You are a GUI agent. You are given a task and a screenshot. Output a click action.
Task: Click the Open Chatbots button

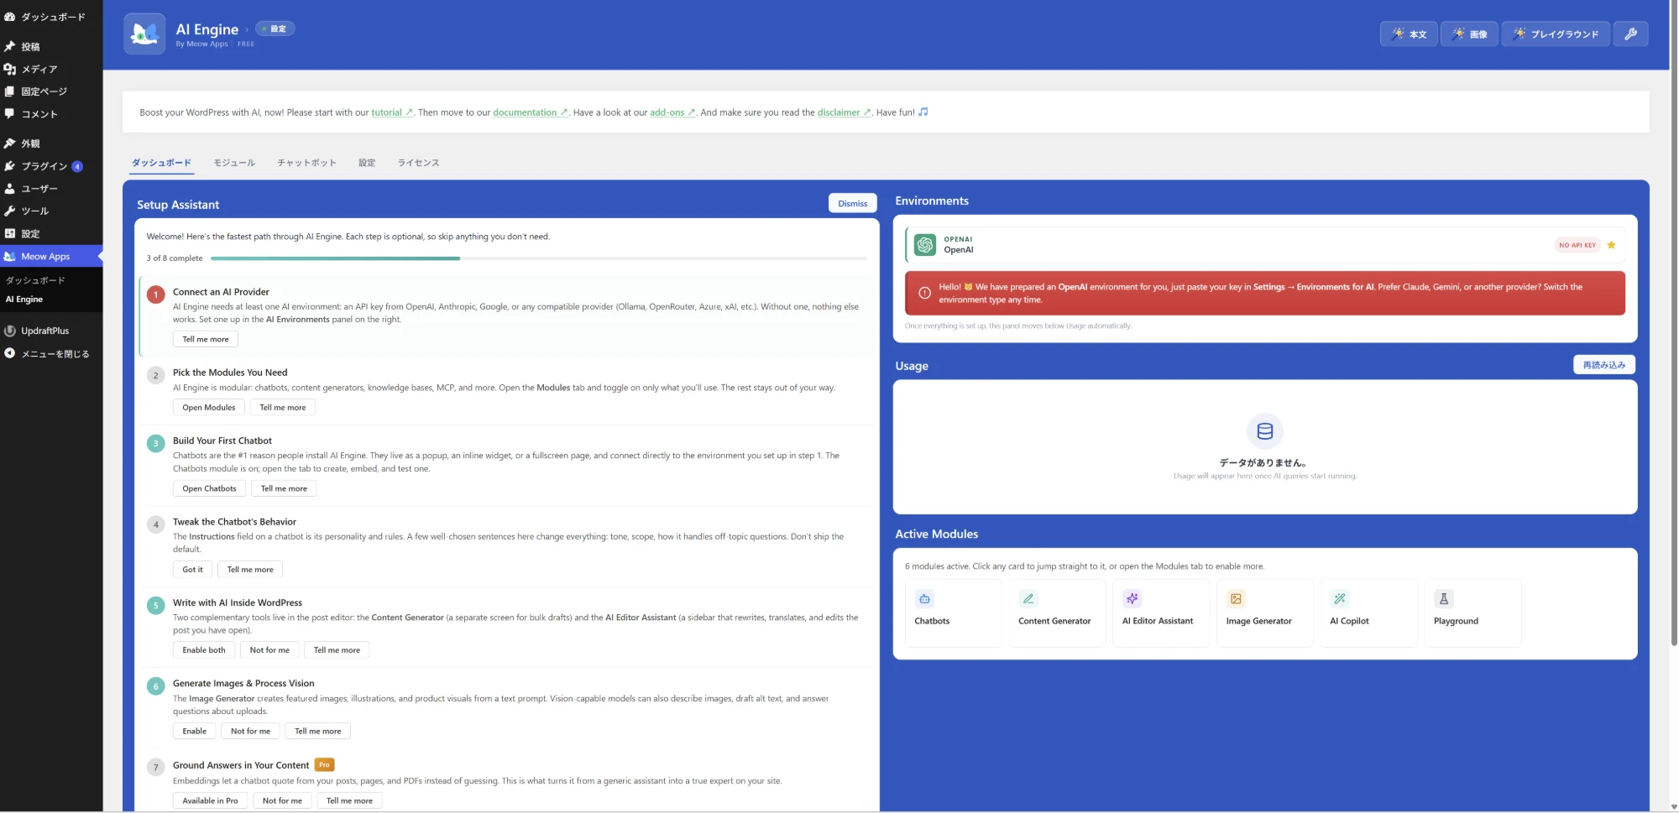pos(209,488)
